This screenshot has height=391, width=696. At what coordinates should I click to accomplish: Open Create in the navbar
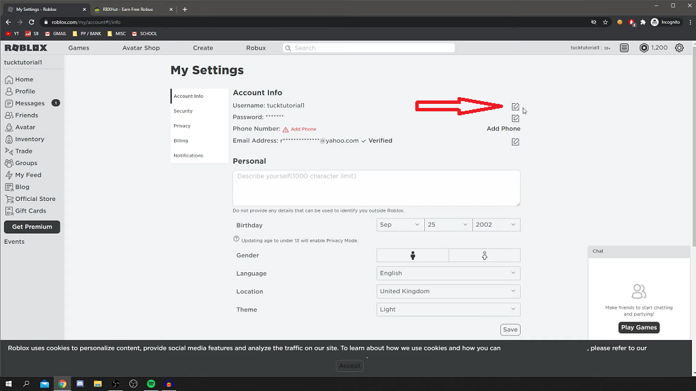pyautogui.click(x=203, y=48)
